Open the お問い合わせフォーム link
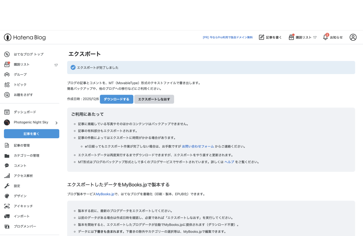The height and width of the screenshot is (236, 363). click(x=198, y=146)
